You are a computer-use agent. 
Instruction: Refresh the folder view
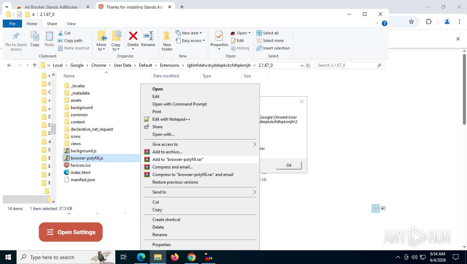308,65
